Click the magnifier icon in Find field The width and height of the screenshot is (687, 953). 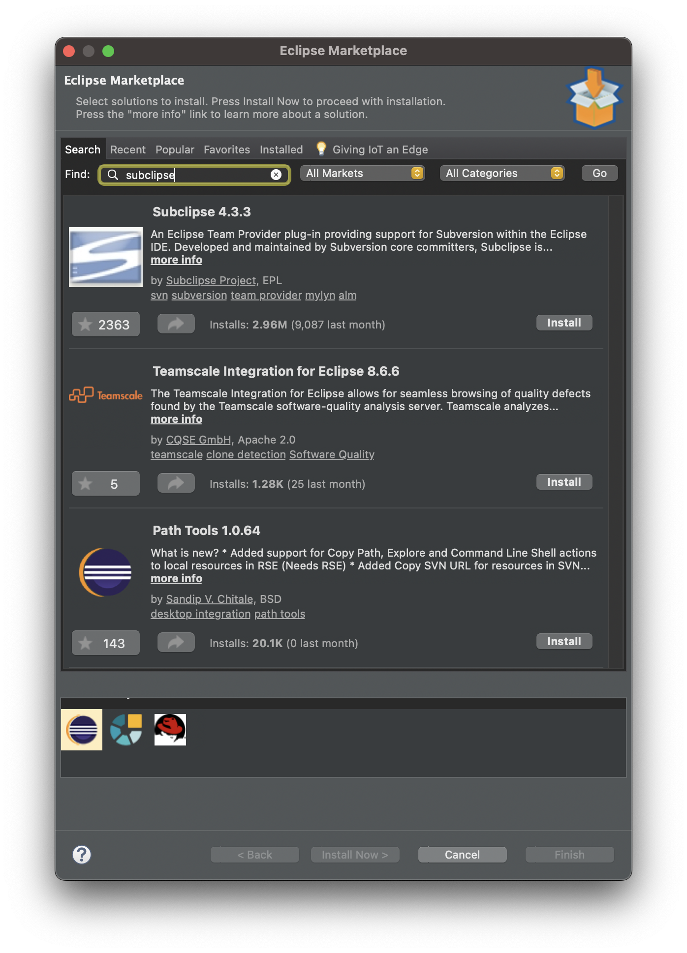113,175
